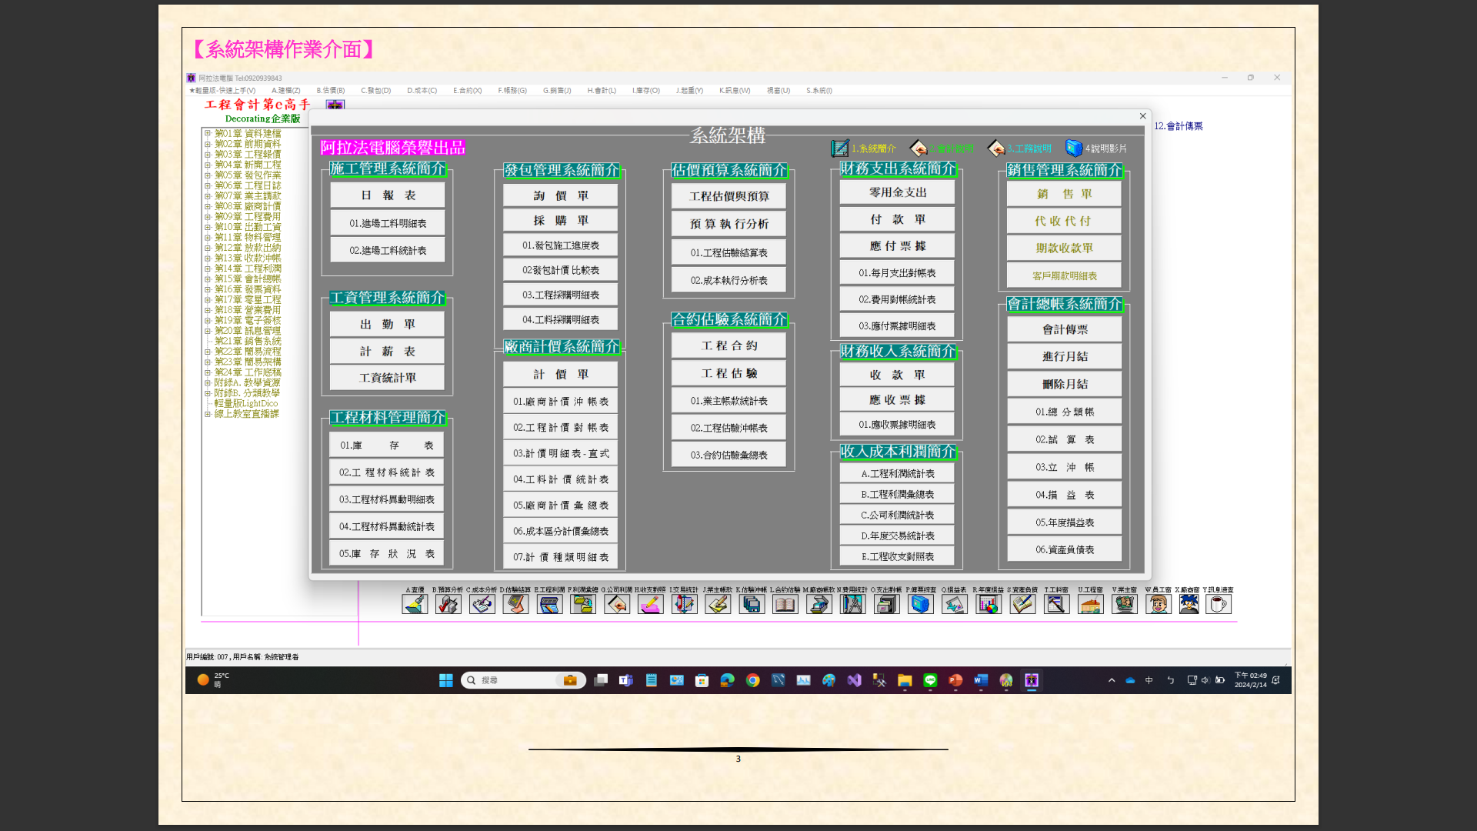Click the Windows Start button
1477x831 pixels.
click(x=446, y=680)
